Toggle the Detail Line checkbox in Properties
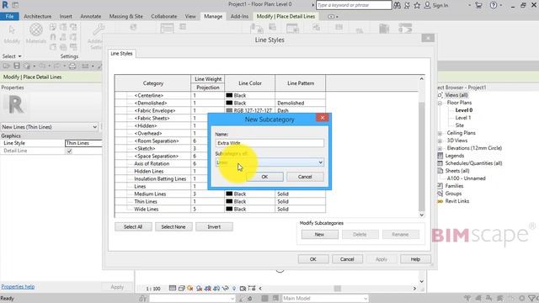539x303 pixels. tap(69, 151)
